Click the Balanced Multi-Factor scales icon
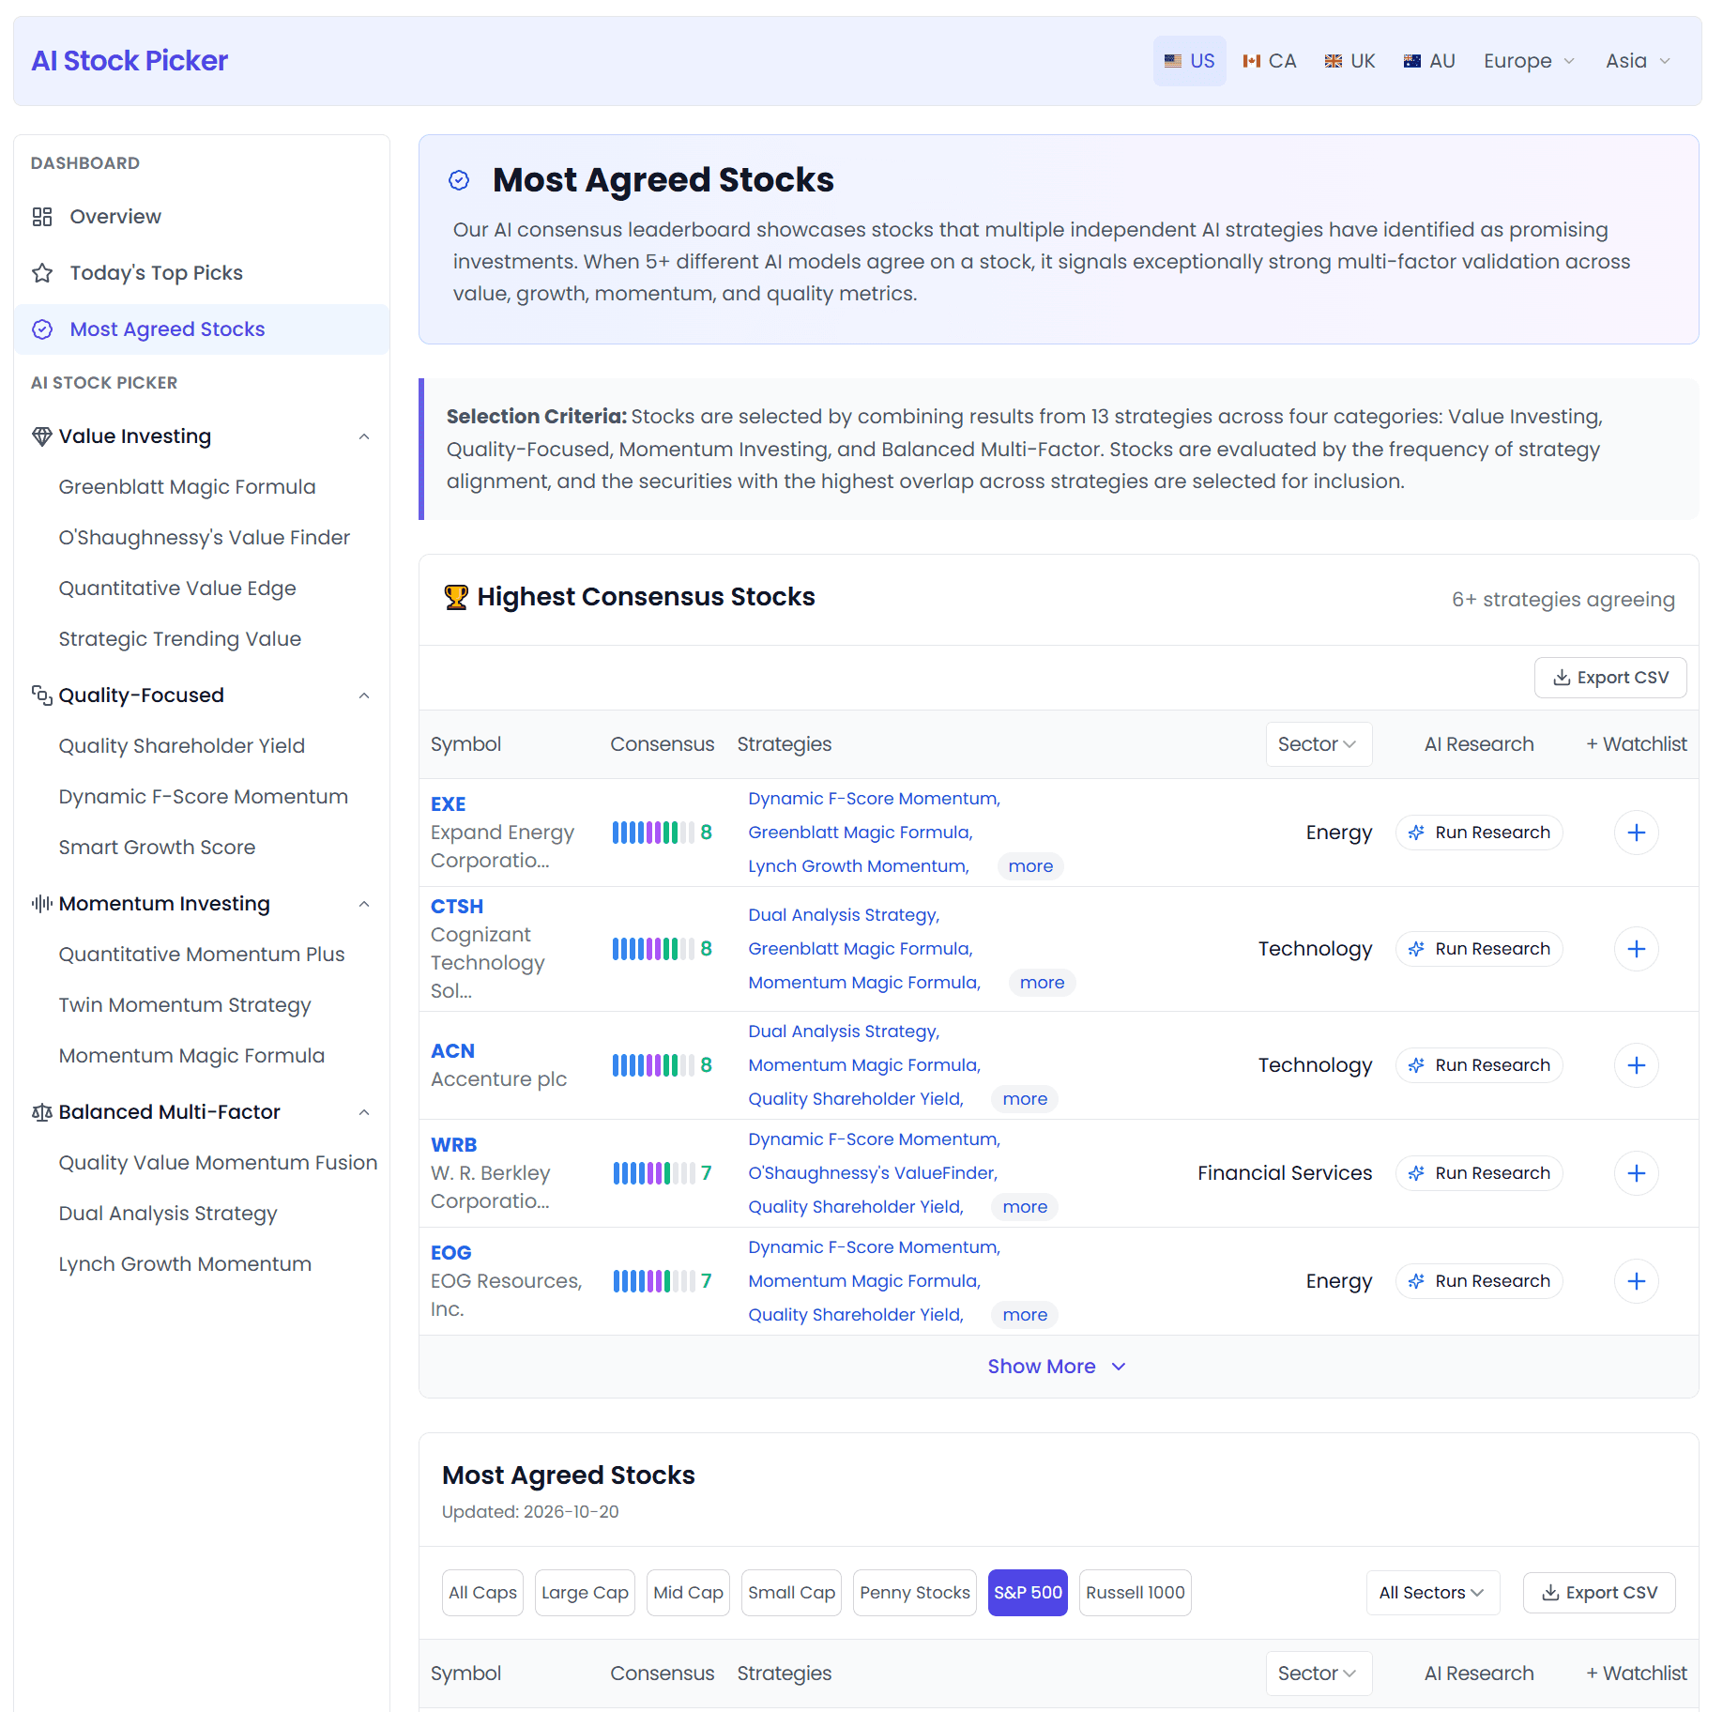The image size is (1723, 1712). [x=42, y=1112]
